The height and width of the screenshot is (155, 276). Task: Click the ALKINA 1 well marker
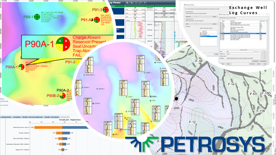(126, 97)
